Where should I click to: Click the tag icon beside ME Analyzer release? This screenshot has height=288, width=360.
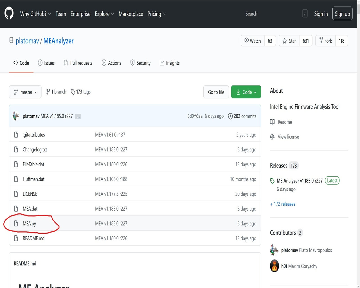(x=272, y=181)
